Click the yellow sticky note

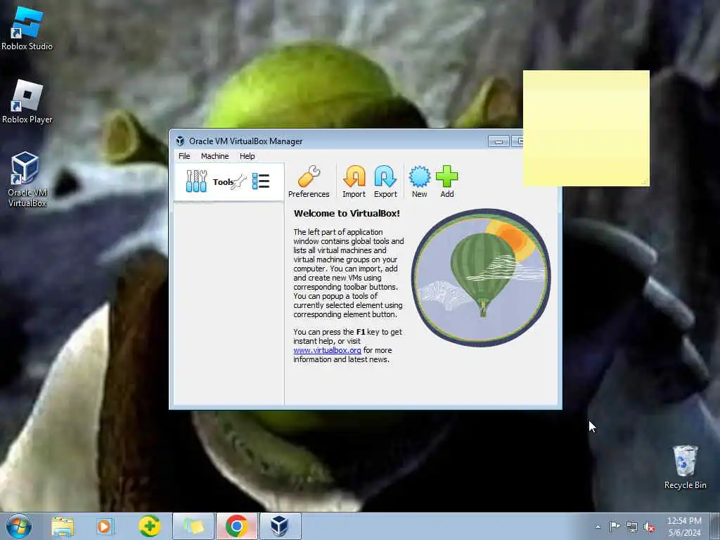[586, 128]
